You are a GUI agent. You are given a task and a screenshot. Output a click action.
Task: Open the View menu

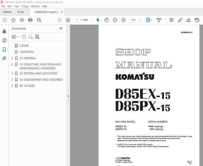click(17, 6)
